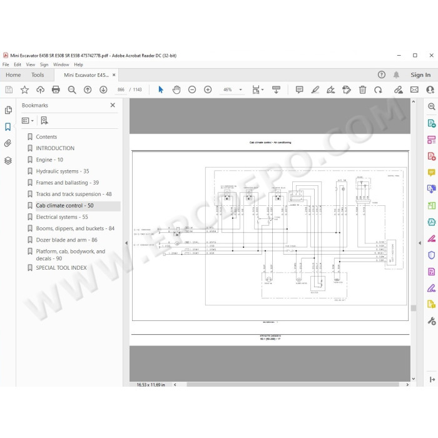Zoom out with minus icon
Image resolution: width=438 pixels, height=438 pixels.
192,89
